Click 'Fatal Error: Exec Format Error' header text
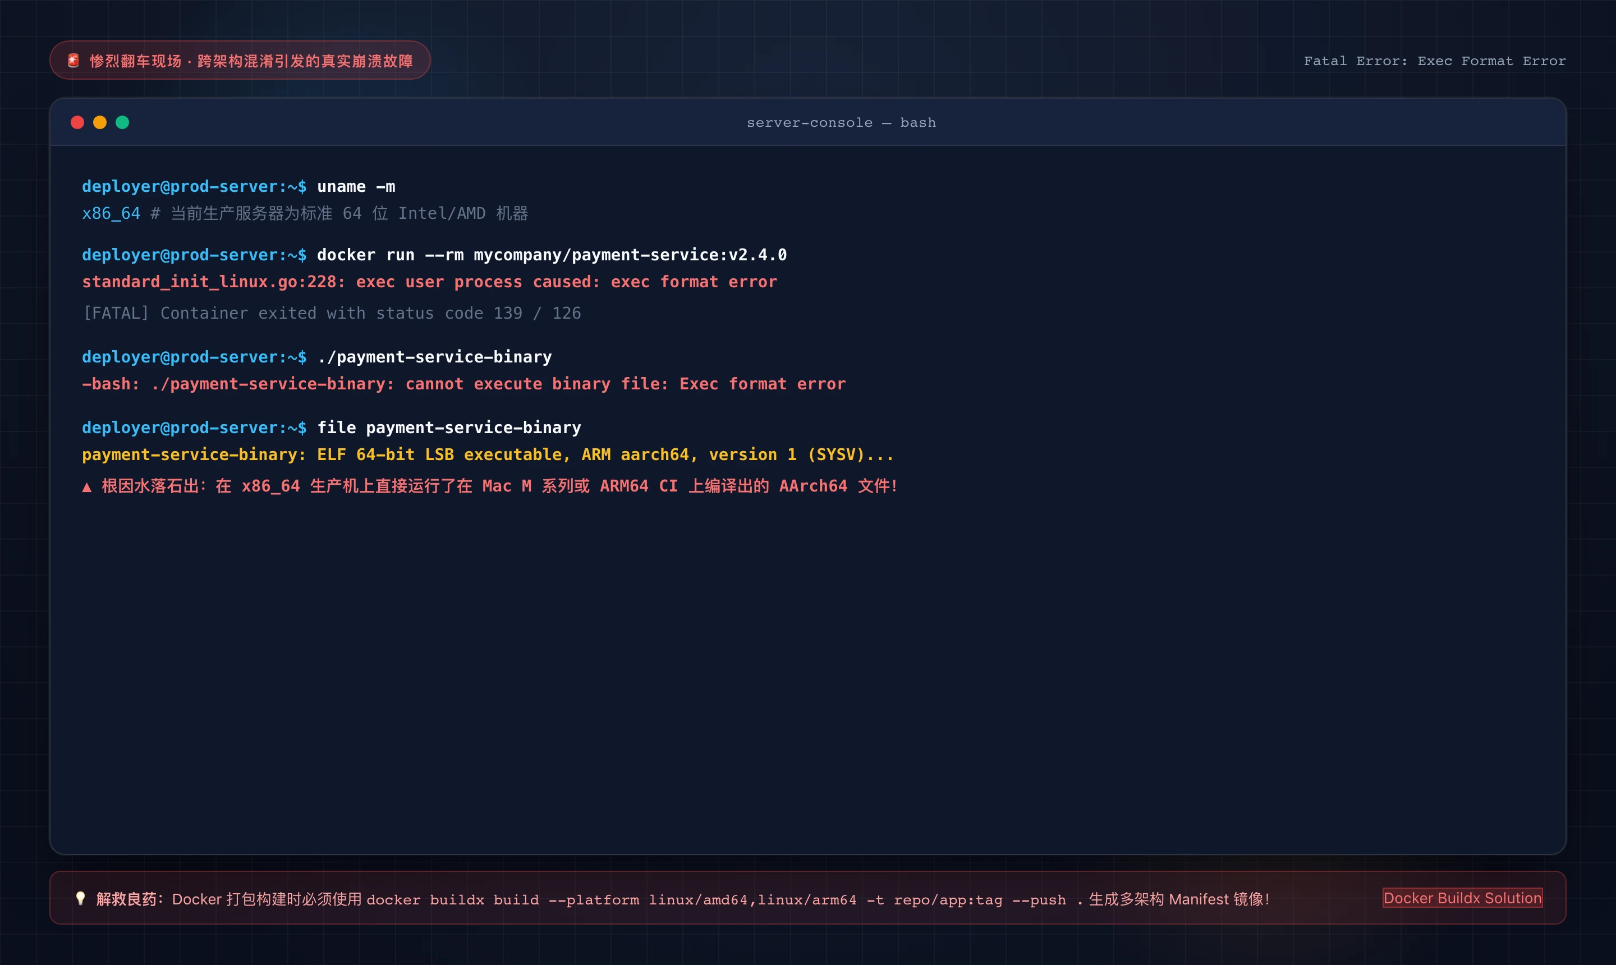 coord(1435,61)
